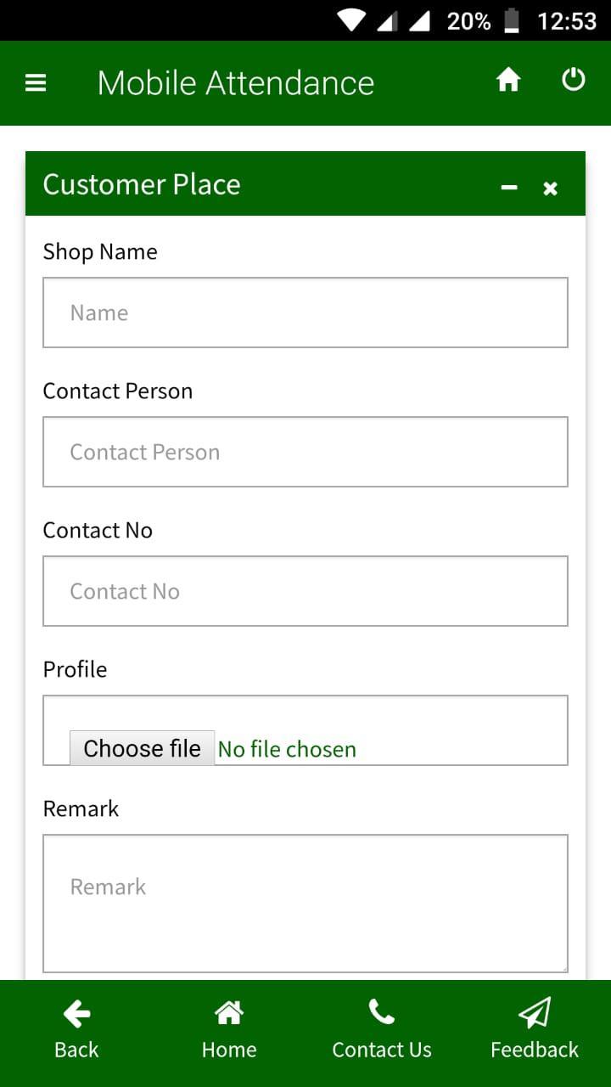Collapse the Customer Place panel
Screen dimensions: 611x1087
(x=509, y=188)
